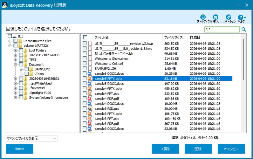This screenshot has width=253, height=159.
Task: Click the folder icon of Lost Folders
Action: coord(25,50)
